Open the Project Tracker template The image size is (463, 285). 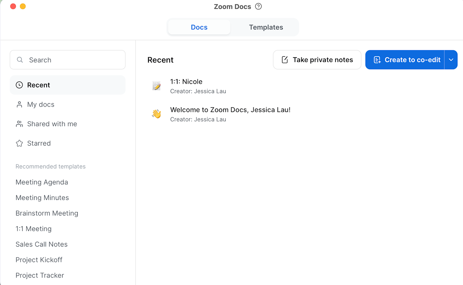coord(40,276)
